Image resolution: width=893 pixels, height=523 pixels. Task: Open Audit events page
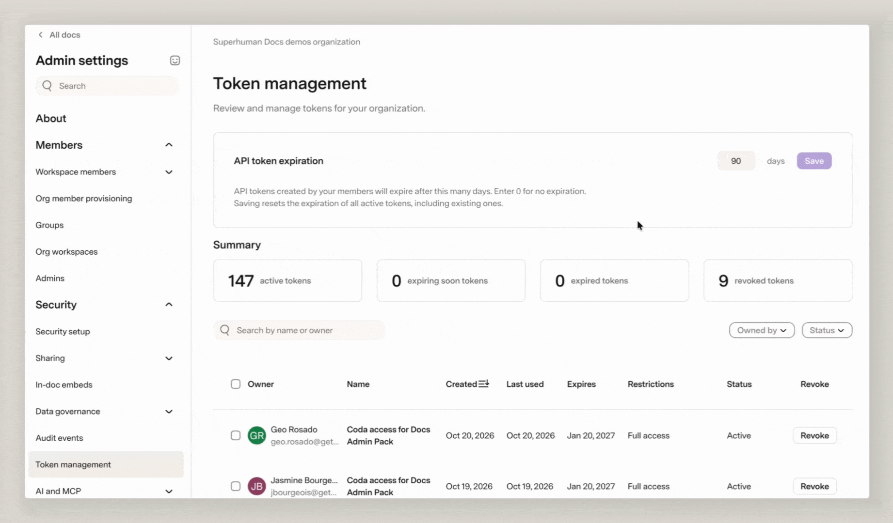[59, 438]
